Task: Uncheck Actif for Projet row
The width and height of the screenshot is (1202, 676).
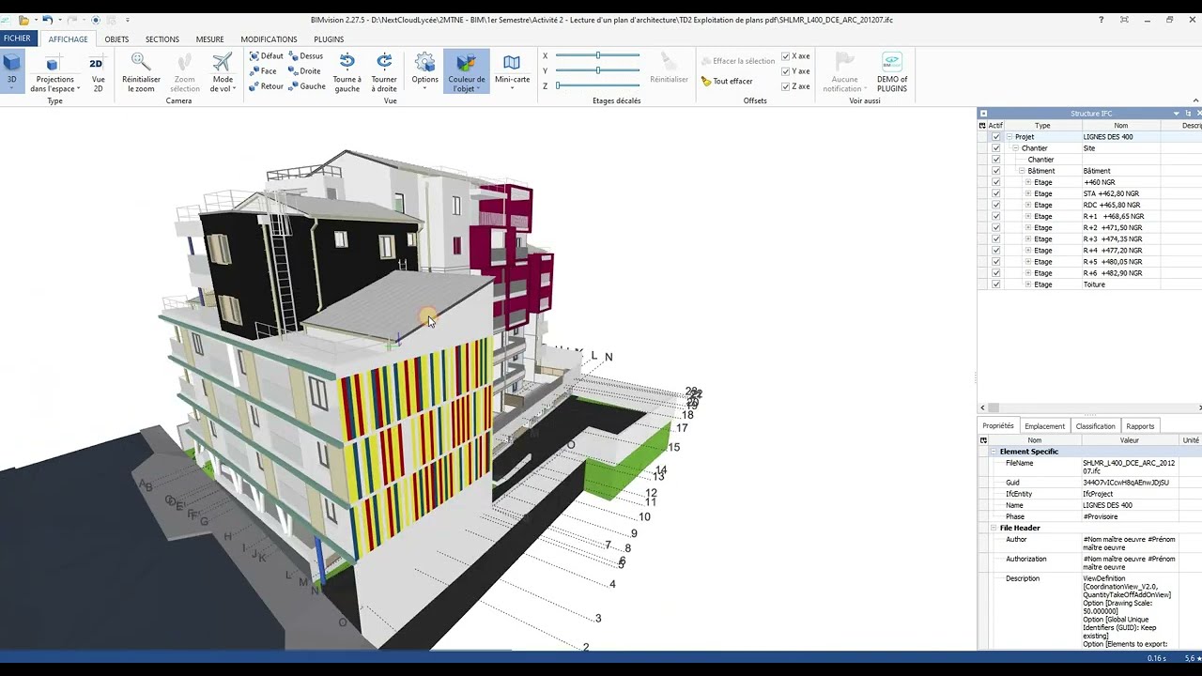Action: click(x=996, y=137)
